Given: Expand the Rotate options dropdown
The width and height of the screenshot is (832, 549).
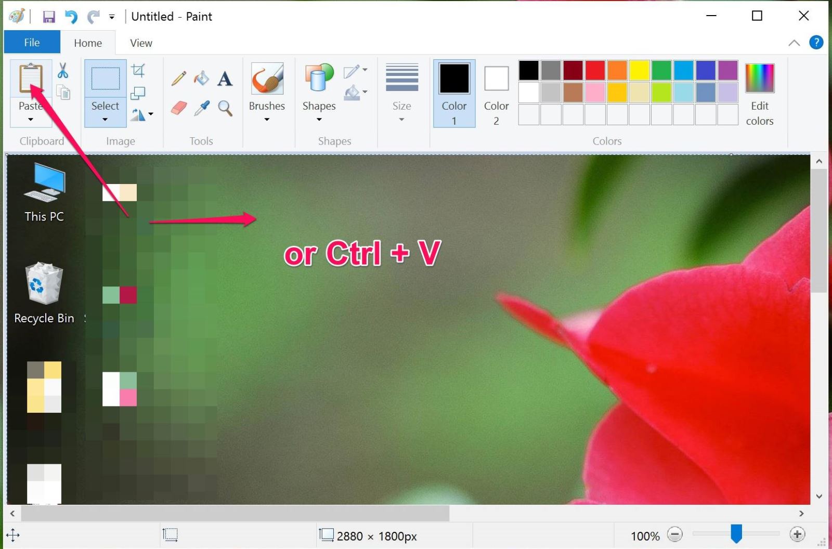Looking at the screenshot, I should [x=144, y=114].
